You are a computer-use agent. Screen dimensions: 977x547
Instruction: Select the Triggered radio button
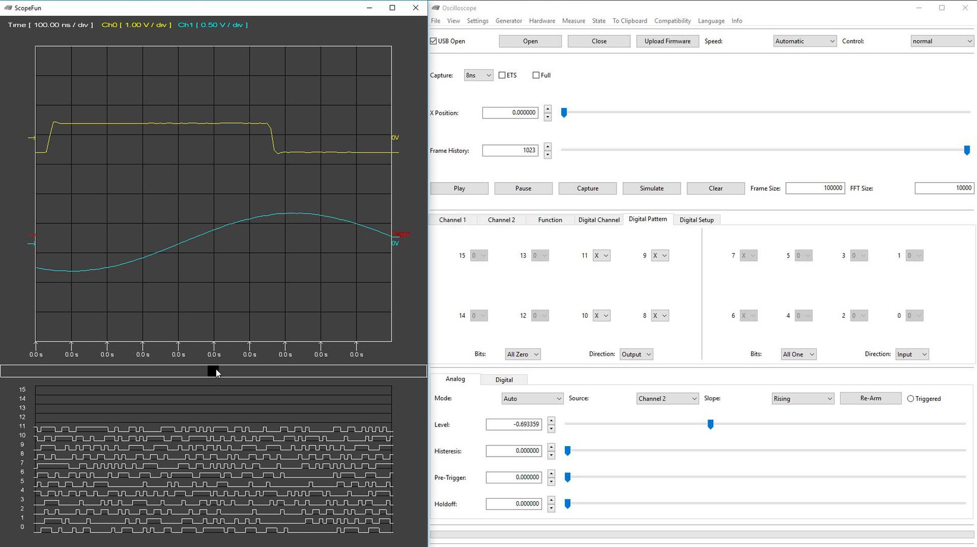(910, 398)
